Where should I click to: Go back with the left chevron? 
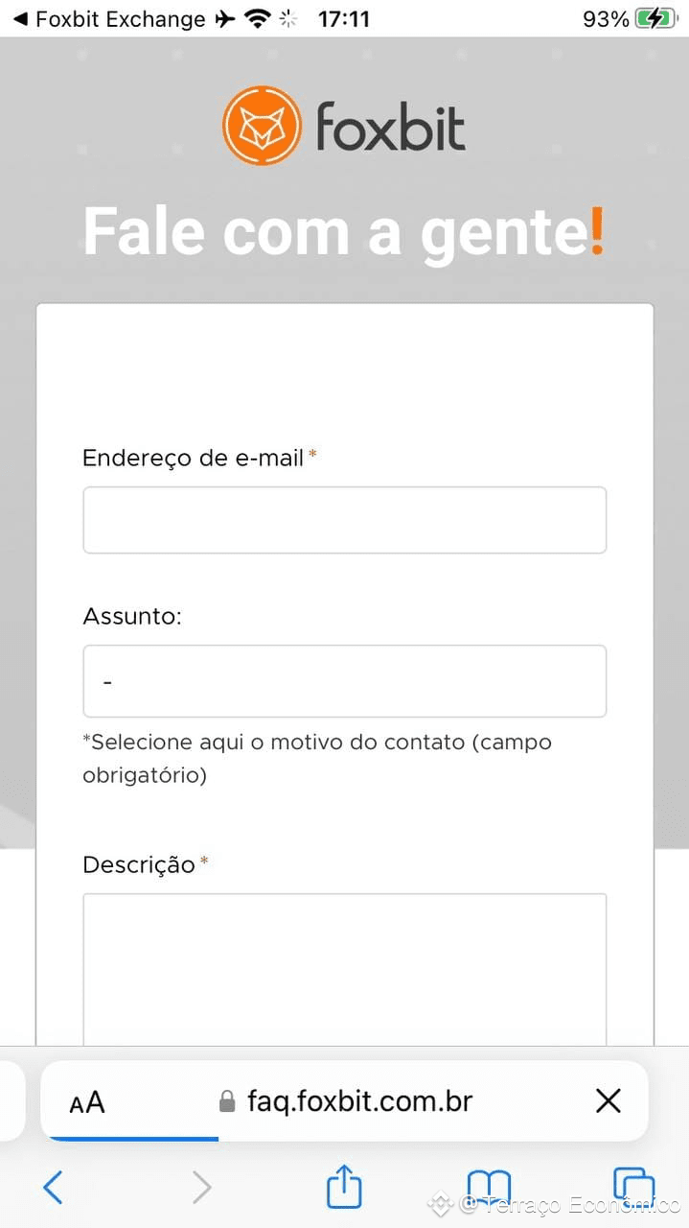coord(54,1188)
